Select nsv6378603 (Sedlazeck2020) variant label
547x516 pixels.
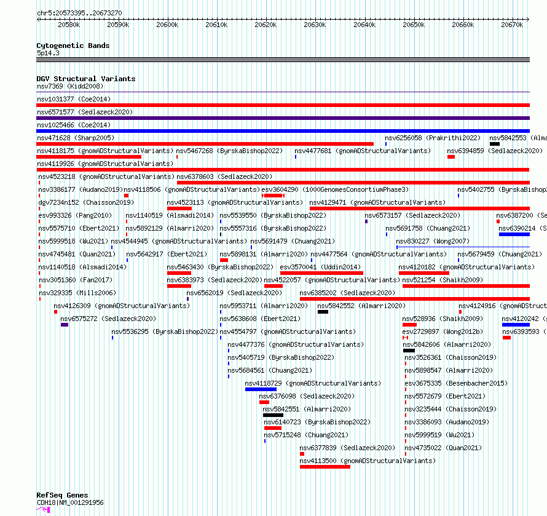coord(224,177)
